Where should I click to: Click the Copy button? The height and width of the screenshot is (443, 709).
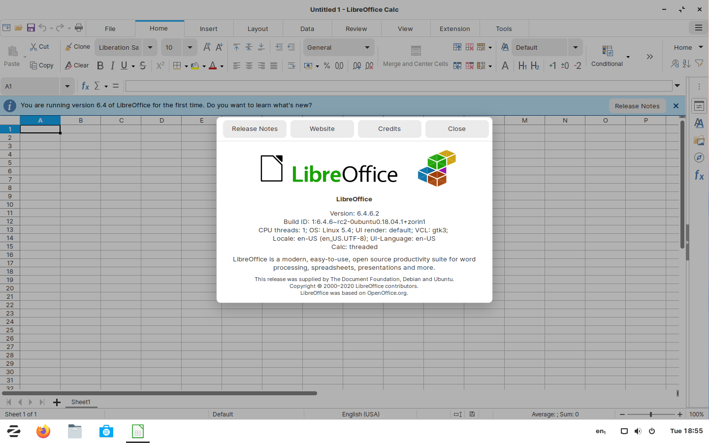click(41, 65)
